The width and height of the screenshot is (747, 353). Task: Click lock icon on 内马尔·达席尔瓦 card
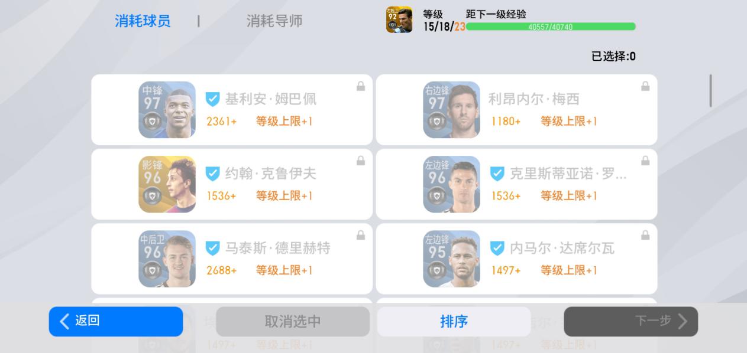pyautogui.click(x=645, y=236)
